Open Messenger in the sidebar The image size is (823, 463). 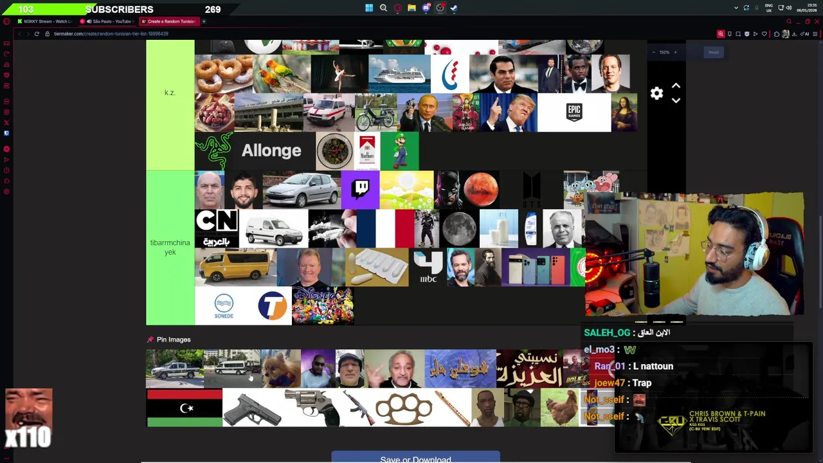6,102
